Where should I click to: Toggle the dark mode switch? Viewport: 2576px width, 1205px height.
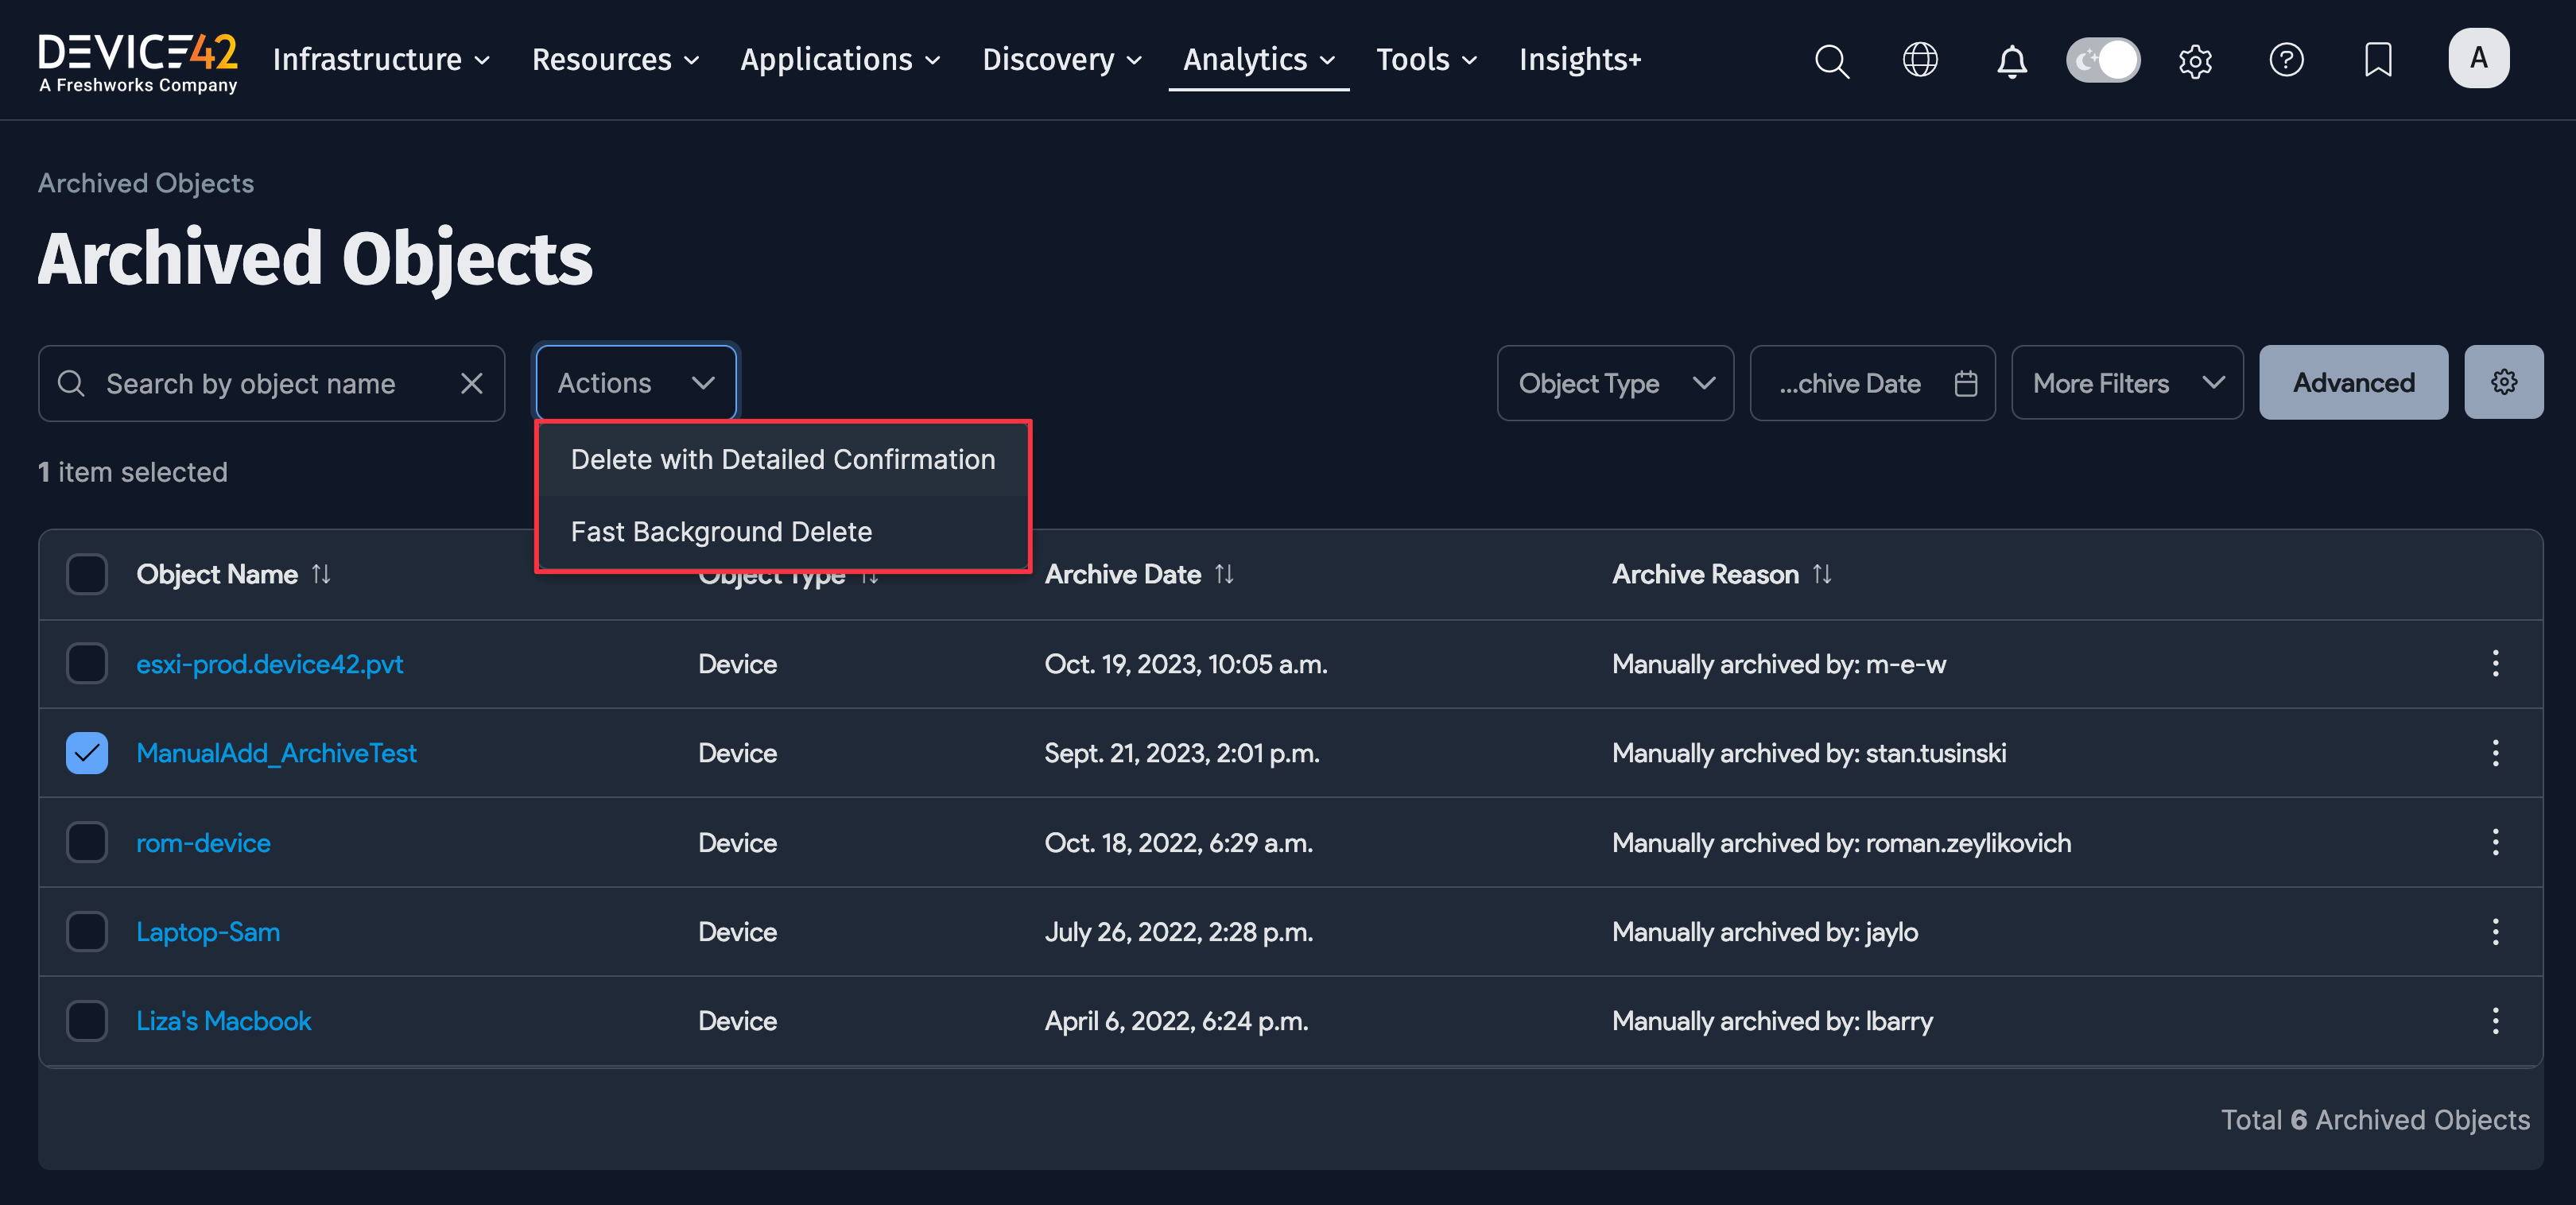click(2102, 60)
